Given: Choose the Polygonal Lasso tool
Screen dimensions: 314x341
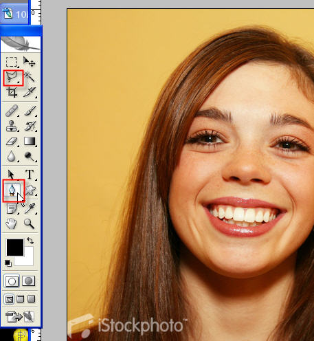Looking at the screenshot, I should pos(13,78).
